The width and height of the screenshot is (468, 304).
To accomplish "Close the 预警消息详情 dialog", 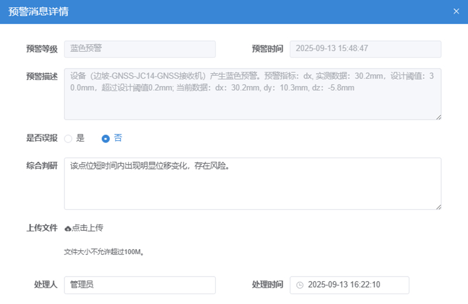I will (x=456, y=11).
